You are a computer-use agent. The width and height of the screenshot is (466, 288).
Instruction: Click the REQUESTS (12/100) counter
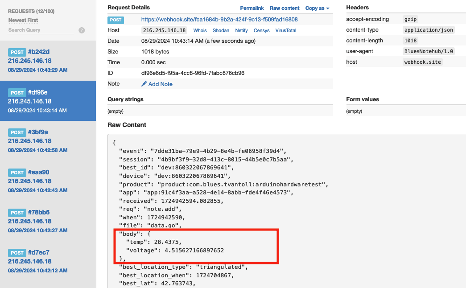coord(31,11)
